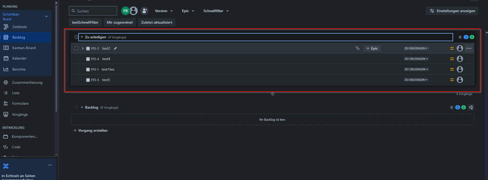Click the assignee avatar on FFS-4 row
The width and height of the screenshot is (488, 180).
pos(460,59)
